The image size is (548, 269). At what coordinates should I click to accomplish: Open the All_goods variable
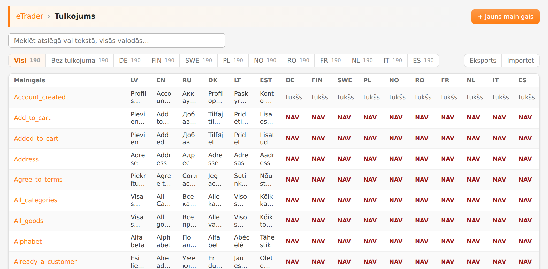click(29, 221)
